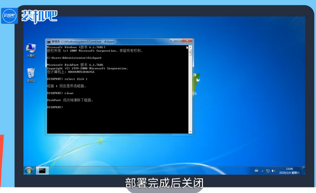The image size is (316, 193).
Task: Open the Computer desktop icon
Action: click(x=31, y=50)
